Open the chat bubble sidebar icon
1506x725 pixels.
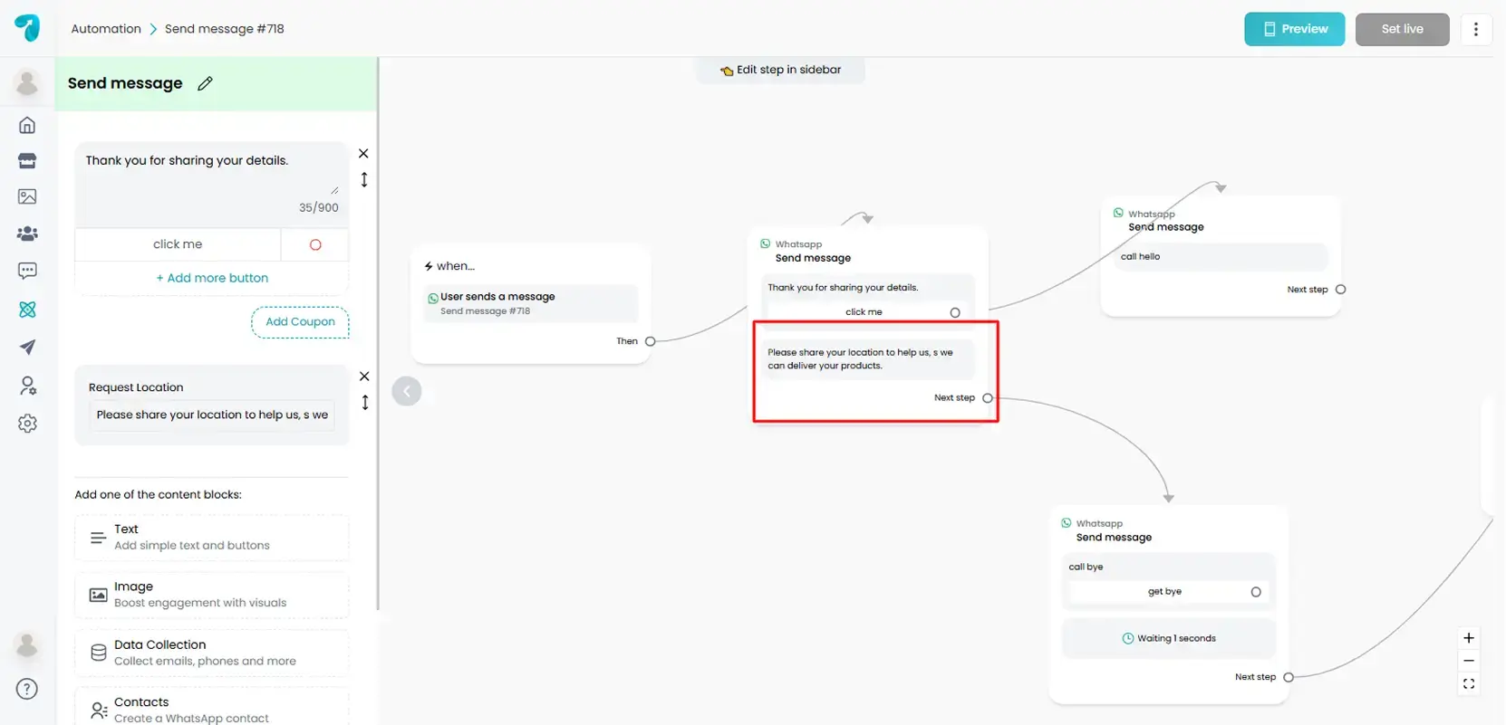[27, 271]
